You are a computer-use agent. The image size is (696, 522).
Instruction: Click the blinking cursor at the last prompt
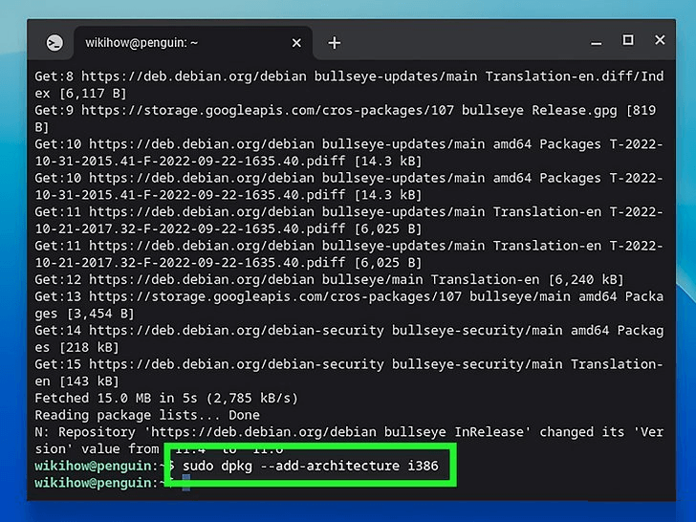186,484
